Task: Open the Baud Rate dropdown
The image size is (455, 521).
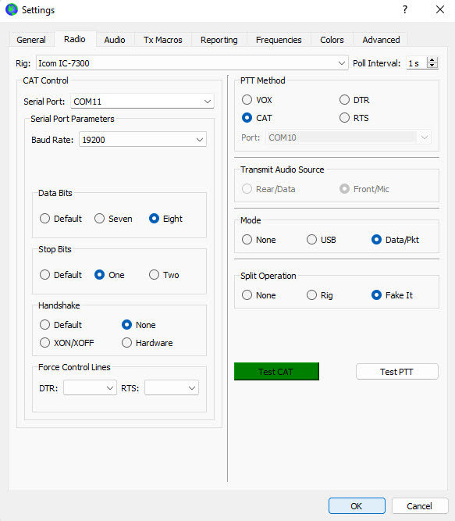Action: (x=143, y=140)
